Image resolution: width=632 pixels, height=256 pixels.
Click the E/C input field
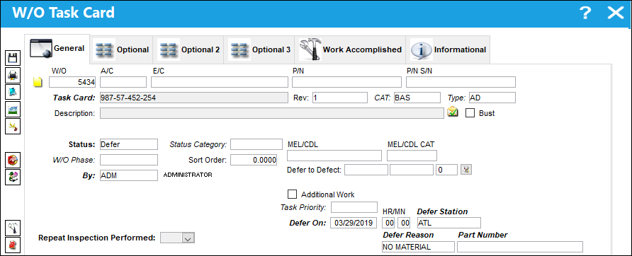pyautogui.click(x=220, y=82)
